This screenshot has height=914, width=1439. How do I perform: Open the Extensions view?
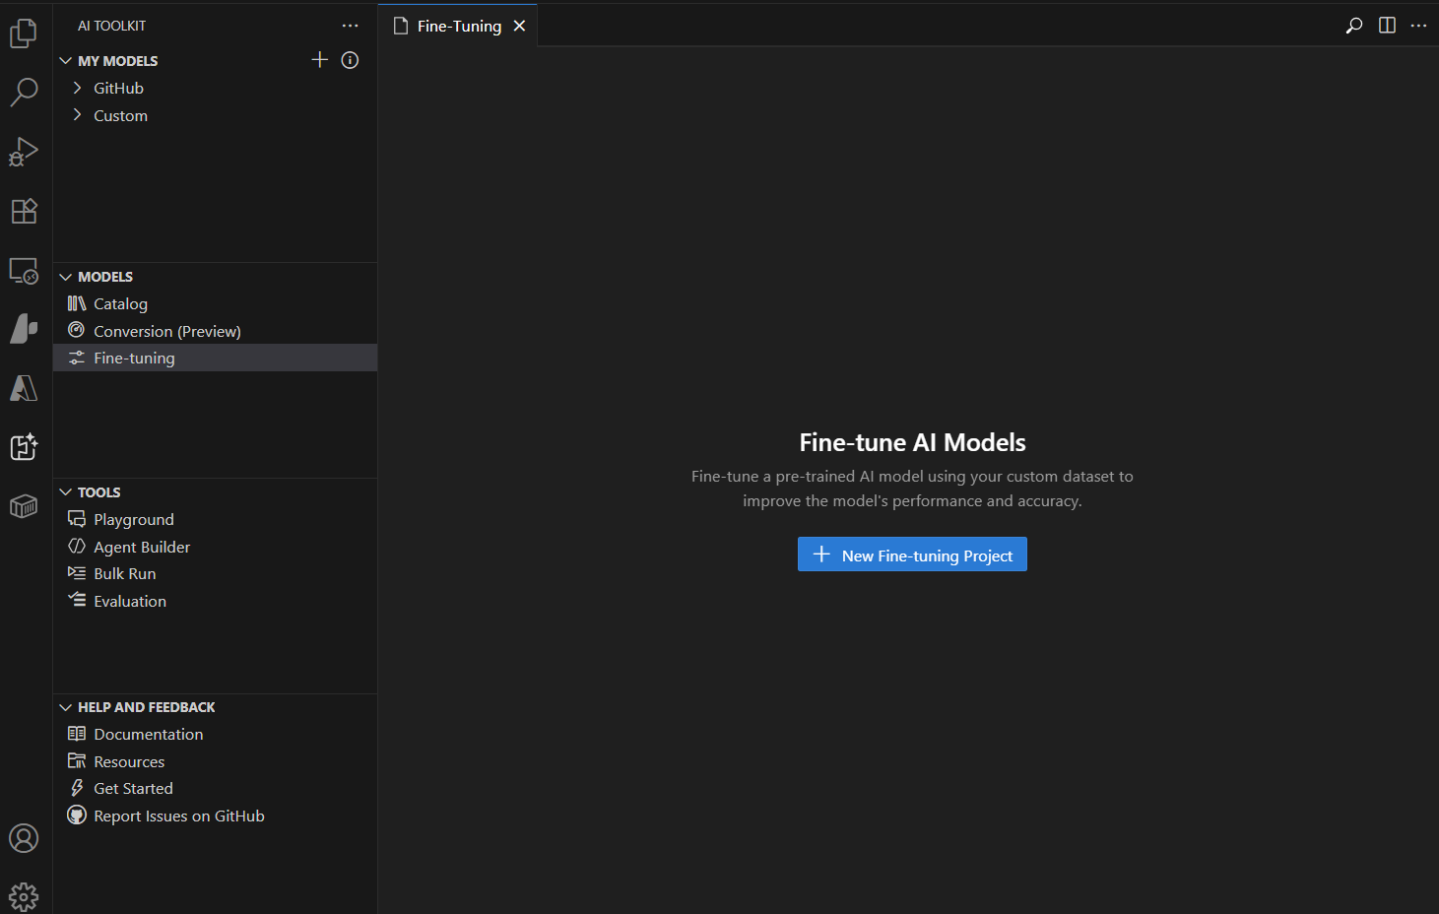24,211
